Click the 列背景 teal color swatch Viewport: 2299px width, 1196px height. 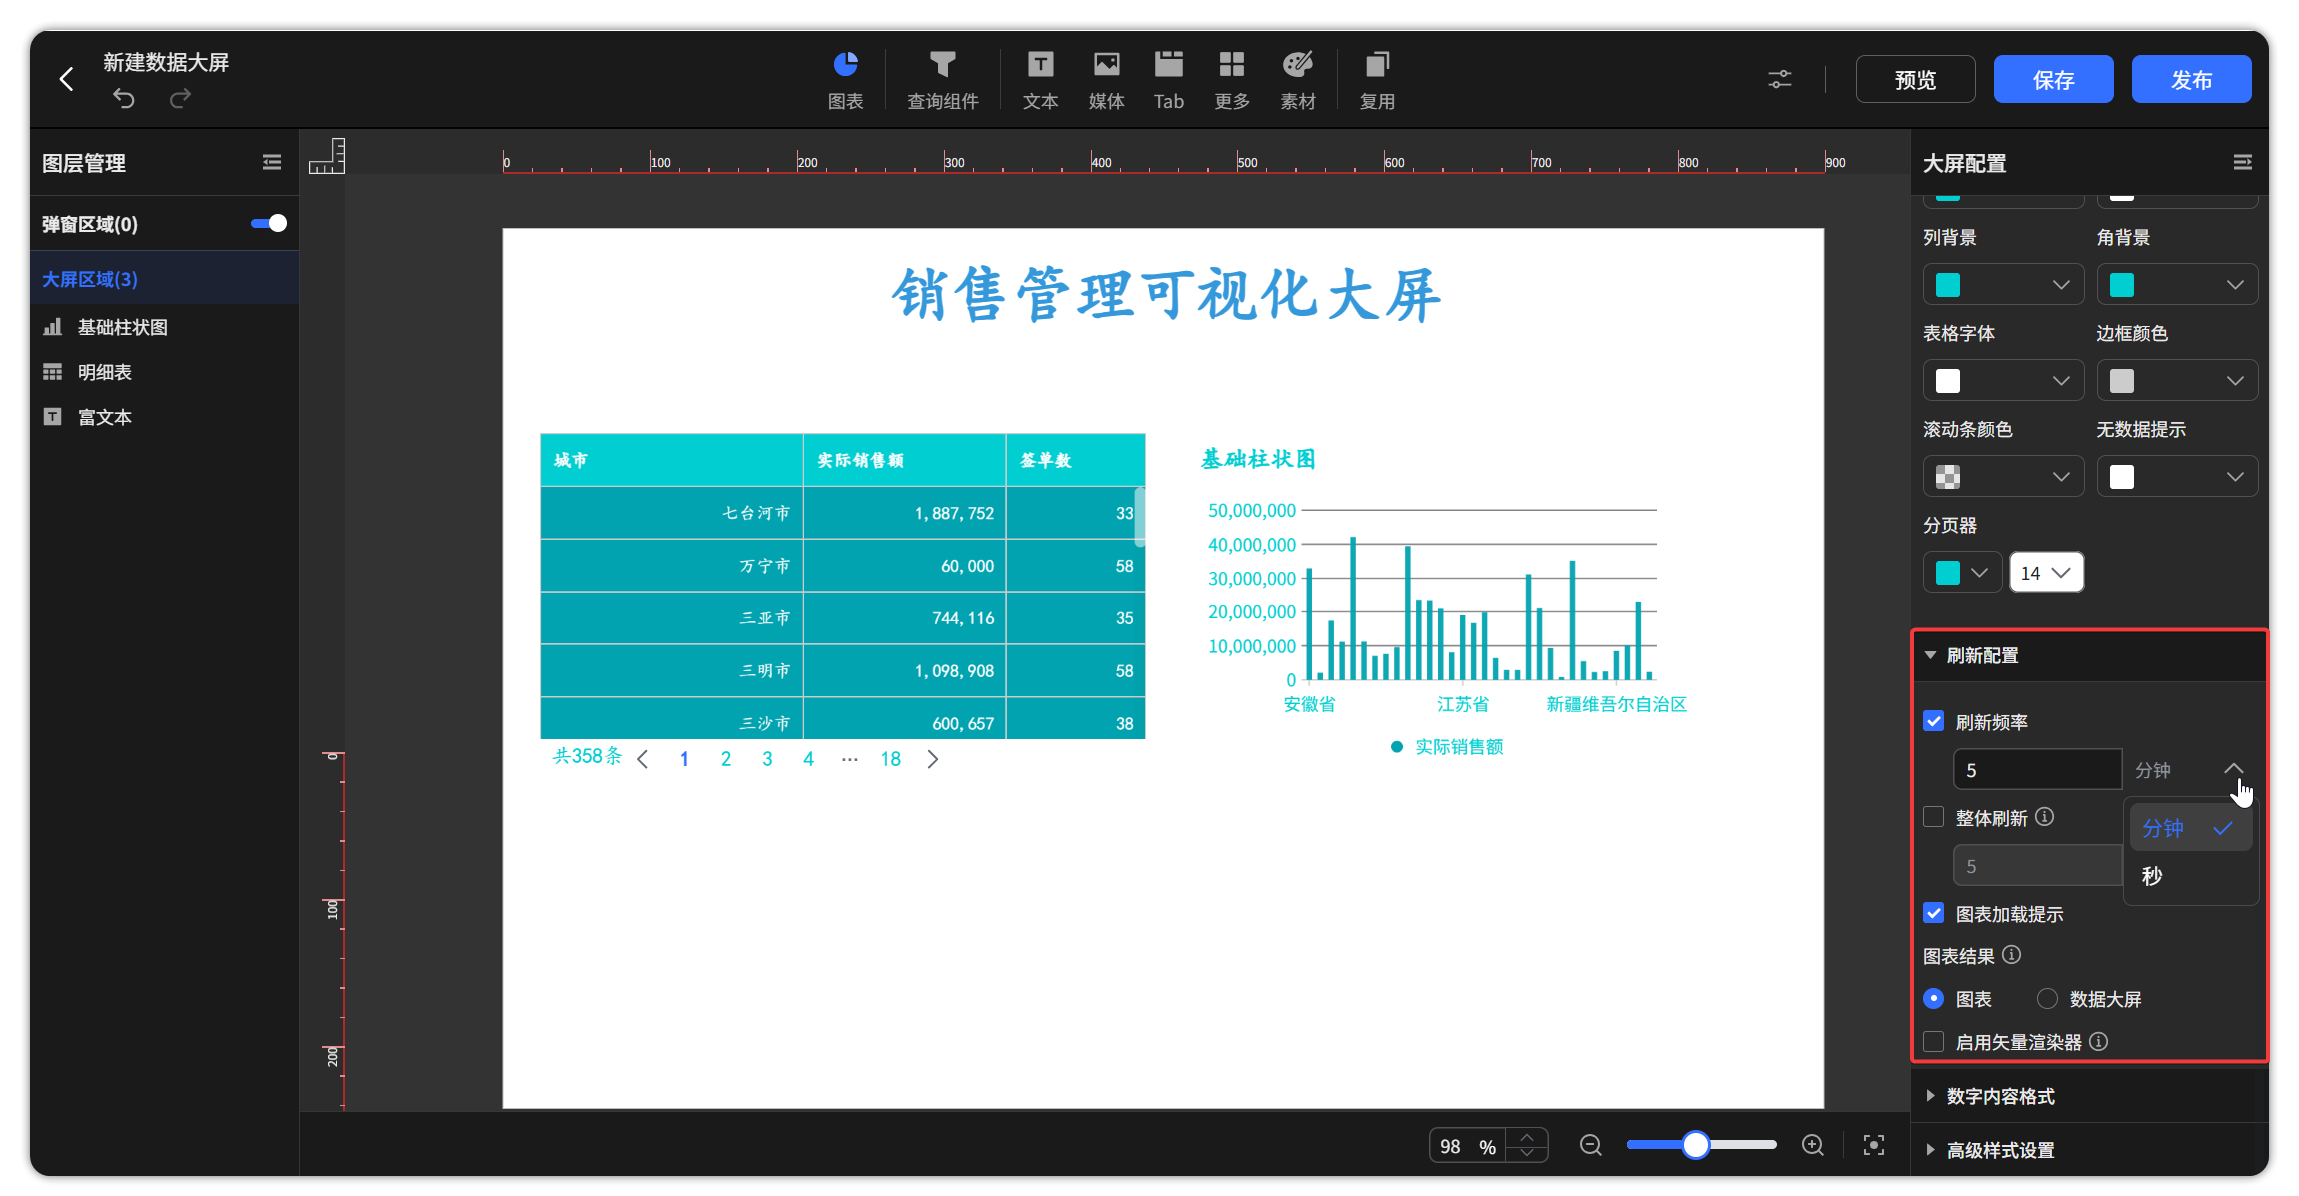1948,285
